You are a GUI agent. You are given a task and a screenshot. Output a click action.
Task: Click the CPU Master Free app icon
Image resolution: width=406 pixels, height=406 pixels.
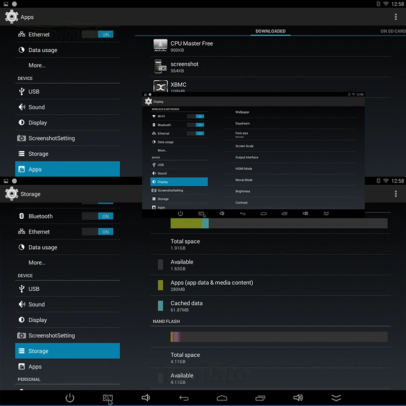click(160, 46)
